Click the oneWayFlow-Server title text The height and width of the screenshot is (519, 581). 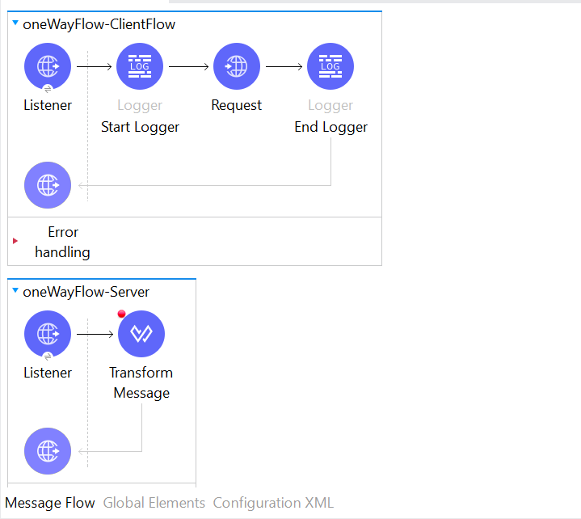click(86, 292)
